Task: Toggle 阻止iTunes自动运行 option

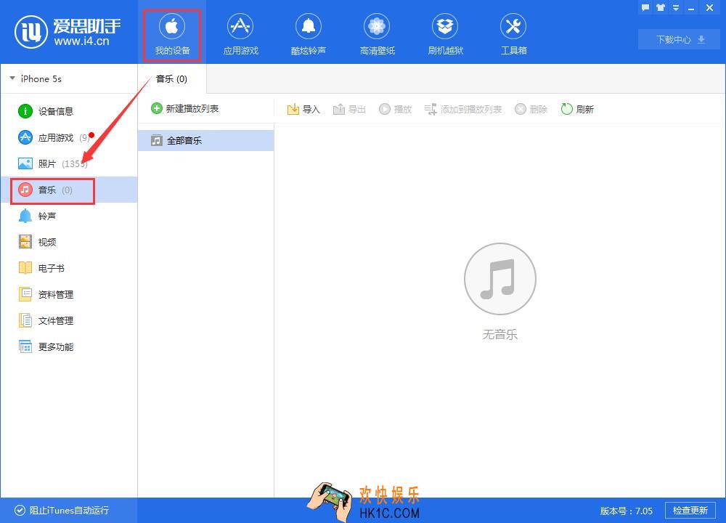Action: coord(62,511)
